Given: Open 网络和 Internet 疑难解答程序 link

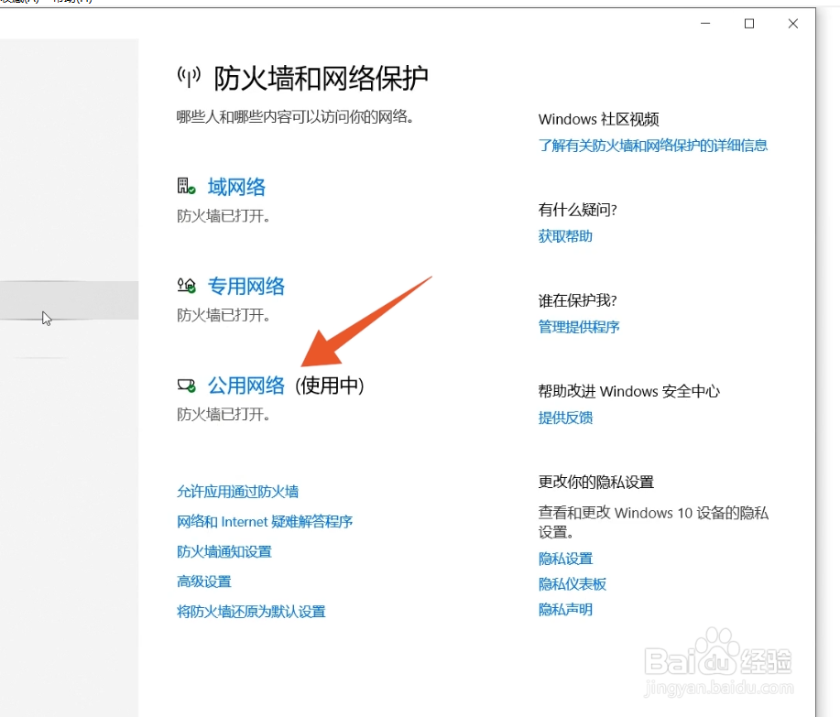Looking at the screenshot, I should pos(265,522).
